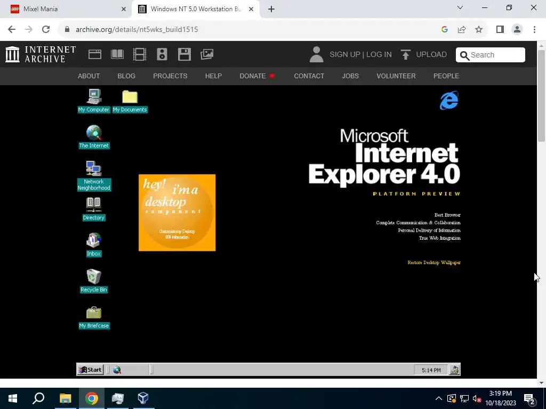Select the Network Neighborhood icon
The image size is (546, 409).
pos(94,176)
